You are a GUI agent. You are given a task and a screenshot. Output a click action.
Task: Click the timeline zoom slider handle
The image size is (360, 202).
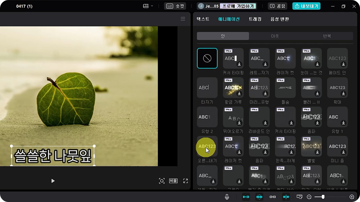(x=323, y=197)
